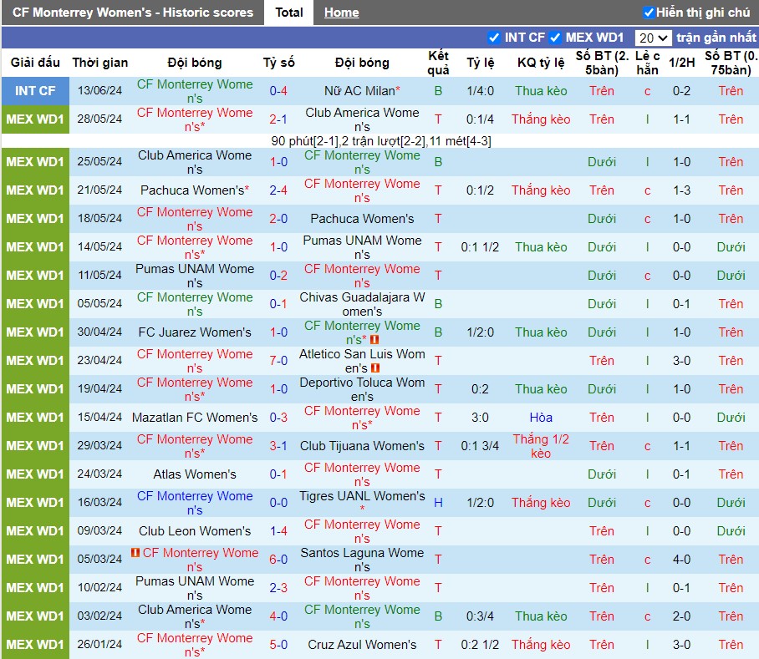Click the H draw result on 16/03/24

(x=438, y=503)
